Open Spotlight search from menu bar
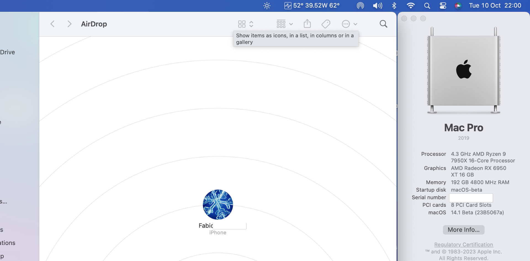The image size is (530, 261). (x=427, y=6)
